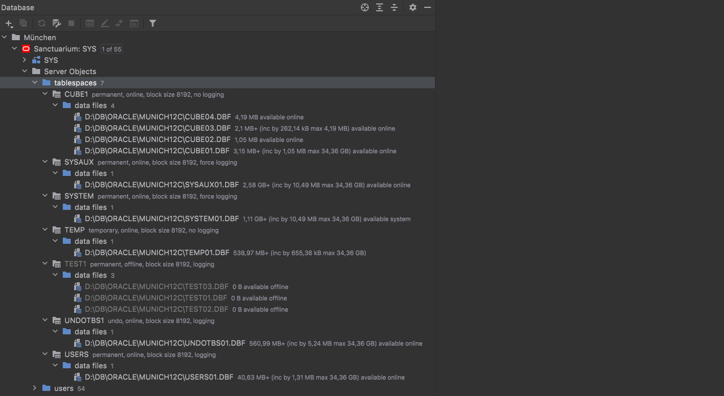
Task: Select the CUBE04.DBF data file
Action: 158,117
